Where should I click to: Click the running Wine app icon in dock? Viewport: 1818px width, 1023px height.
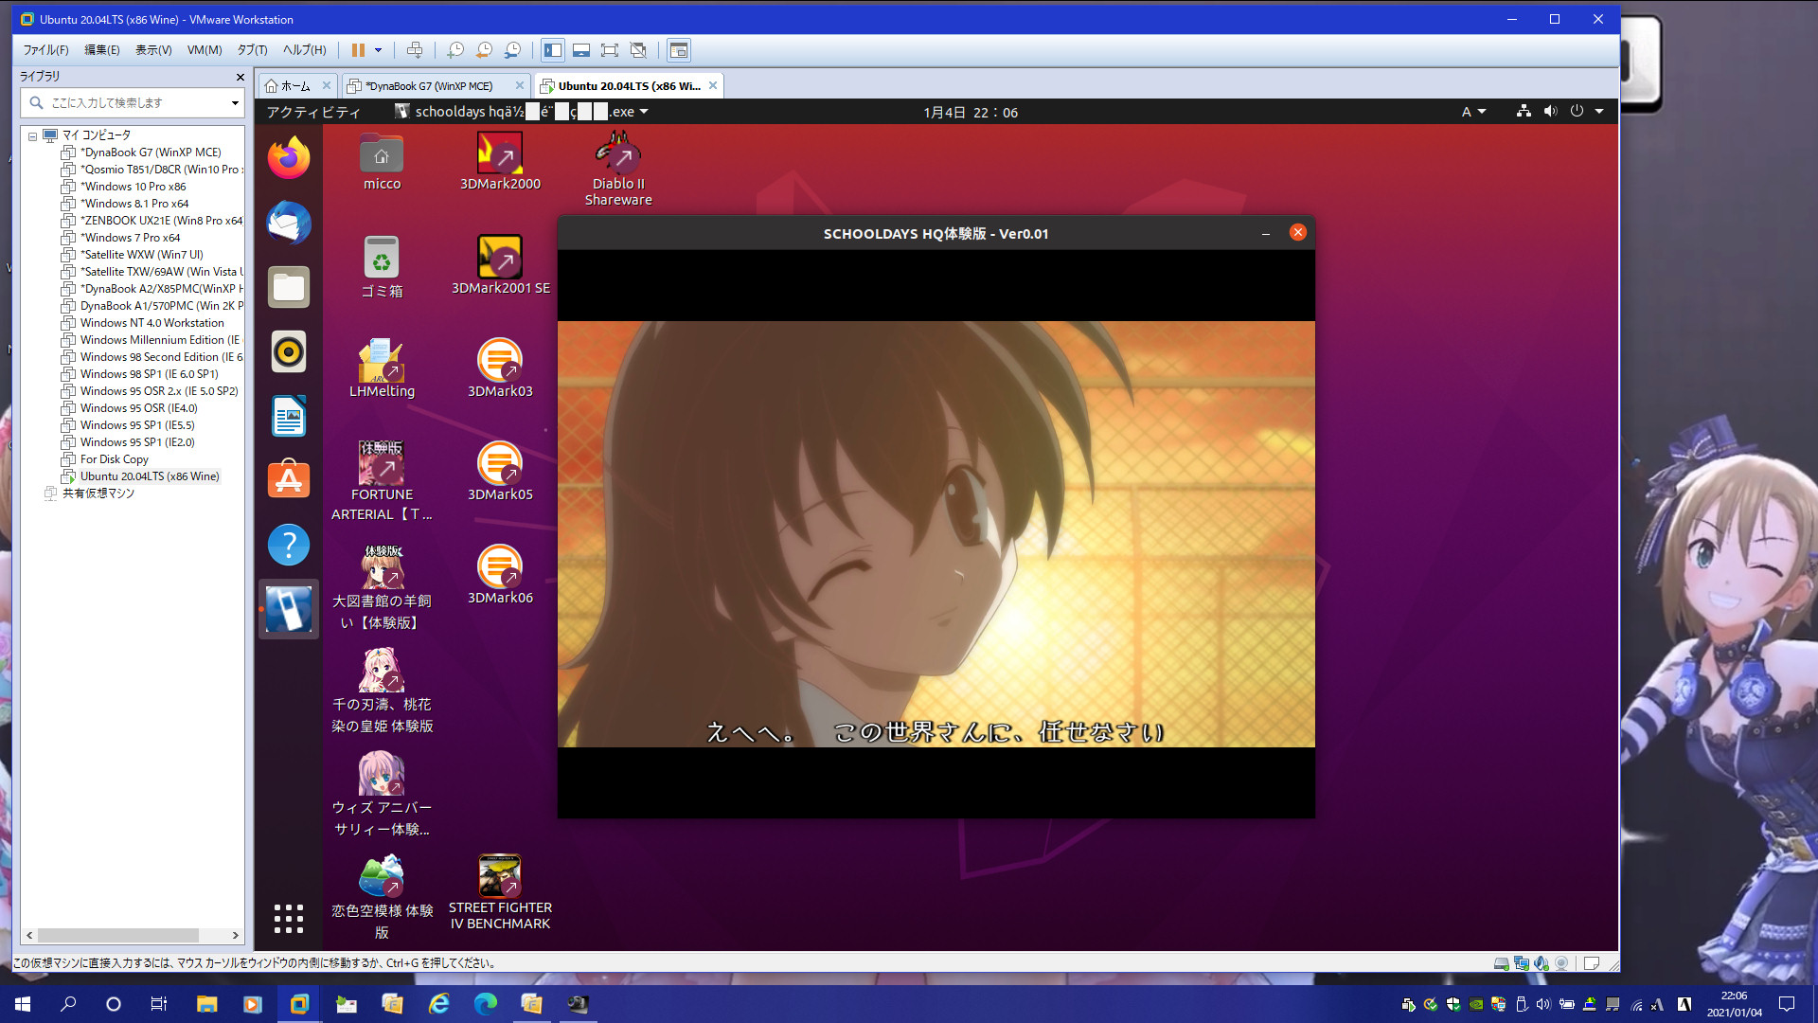tap(289, 609)
